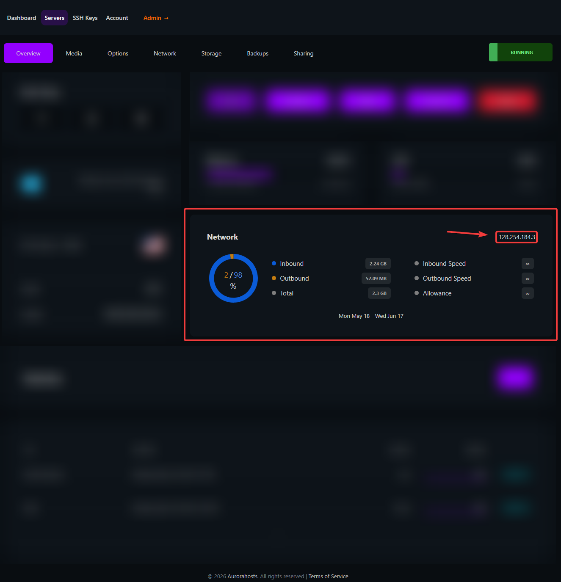Go to SSH Keys page
The image size is (561, 582).
pyautogui.click(x=85, y=18)
